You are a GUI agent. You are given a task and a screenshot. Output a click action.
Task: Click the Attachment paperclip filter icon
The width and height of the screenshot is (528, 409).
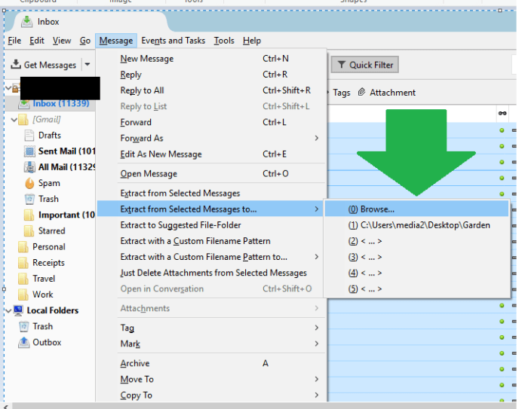pyautogui.click(x=362, y=93)
